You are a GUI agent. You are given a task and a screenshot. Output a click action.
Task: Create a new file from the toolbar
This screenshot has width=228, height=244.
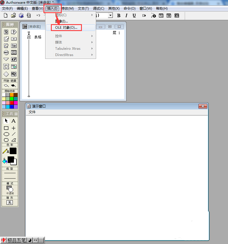point(6,15)
